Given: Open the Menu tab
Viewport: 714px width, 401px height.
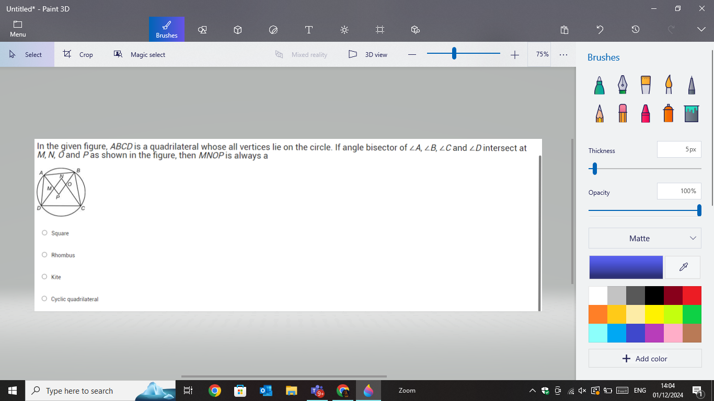Looking at the screenshot, I should [x=18, y=29].
